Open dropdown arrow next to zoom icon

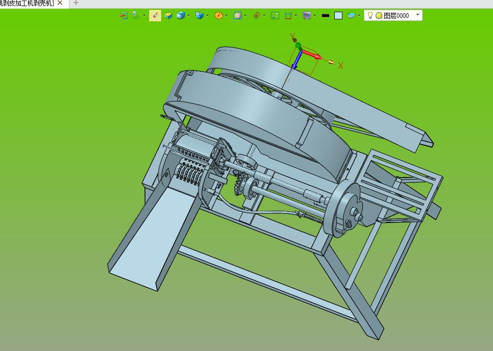245,15
